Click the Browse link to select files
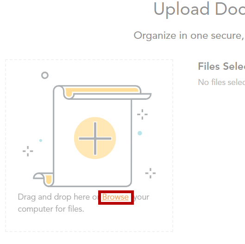Viewport: 245px width, 244px height. (115, 197)
